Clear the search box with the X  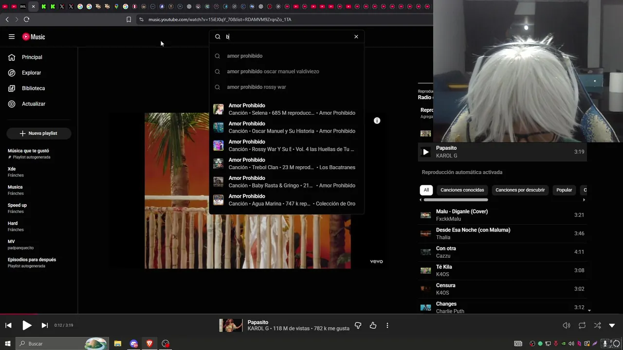(356, 36)
